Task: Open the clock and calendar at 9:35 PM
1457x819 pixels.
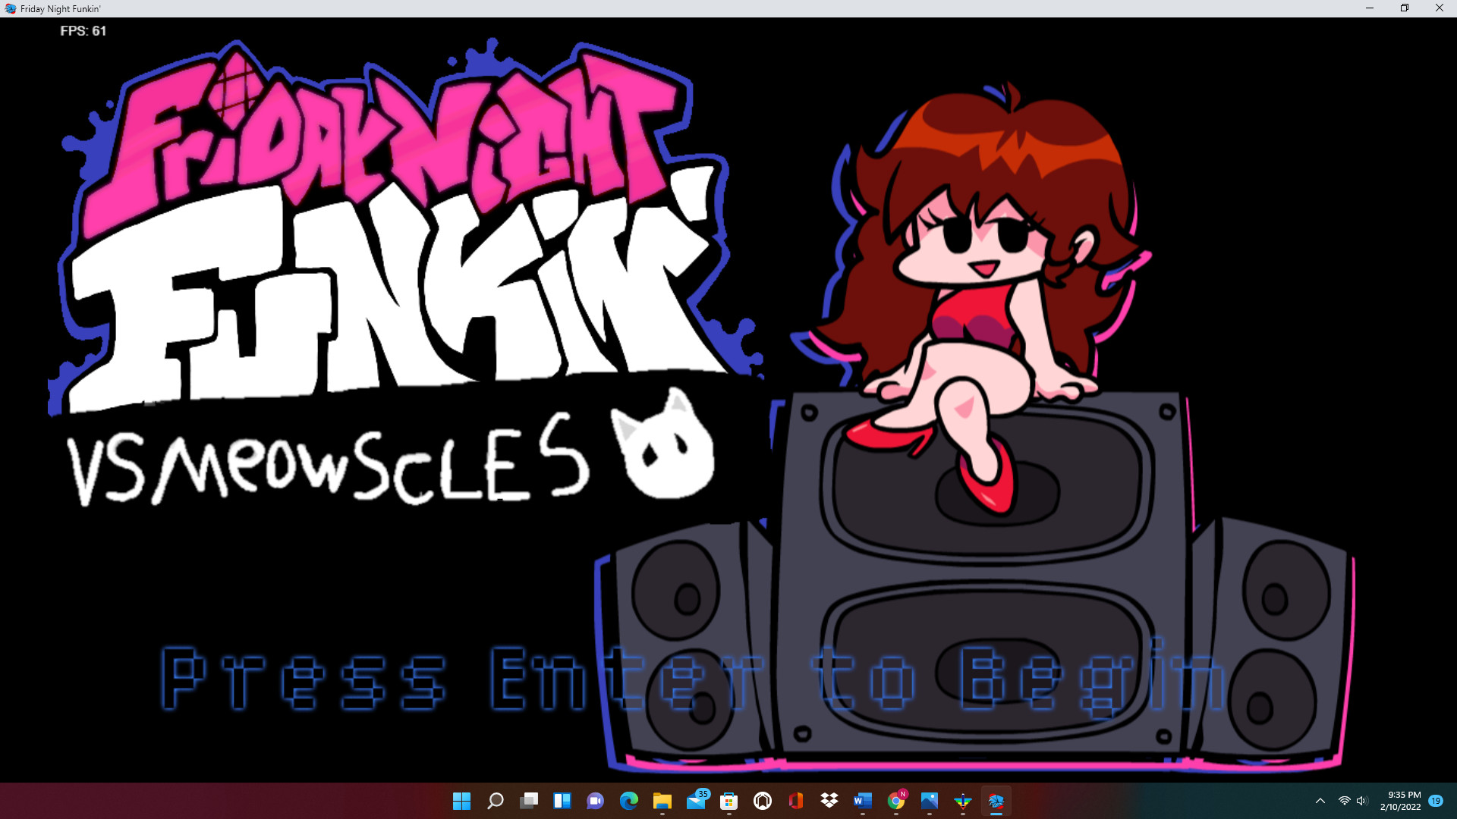Action: point(1401,801)
